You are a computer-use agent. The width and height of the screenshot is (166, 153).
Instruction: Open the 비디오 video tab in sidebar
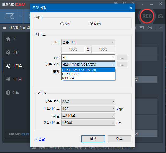(x=14, y=66)
